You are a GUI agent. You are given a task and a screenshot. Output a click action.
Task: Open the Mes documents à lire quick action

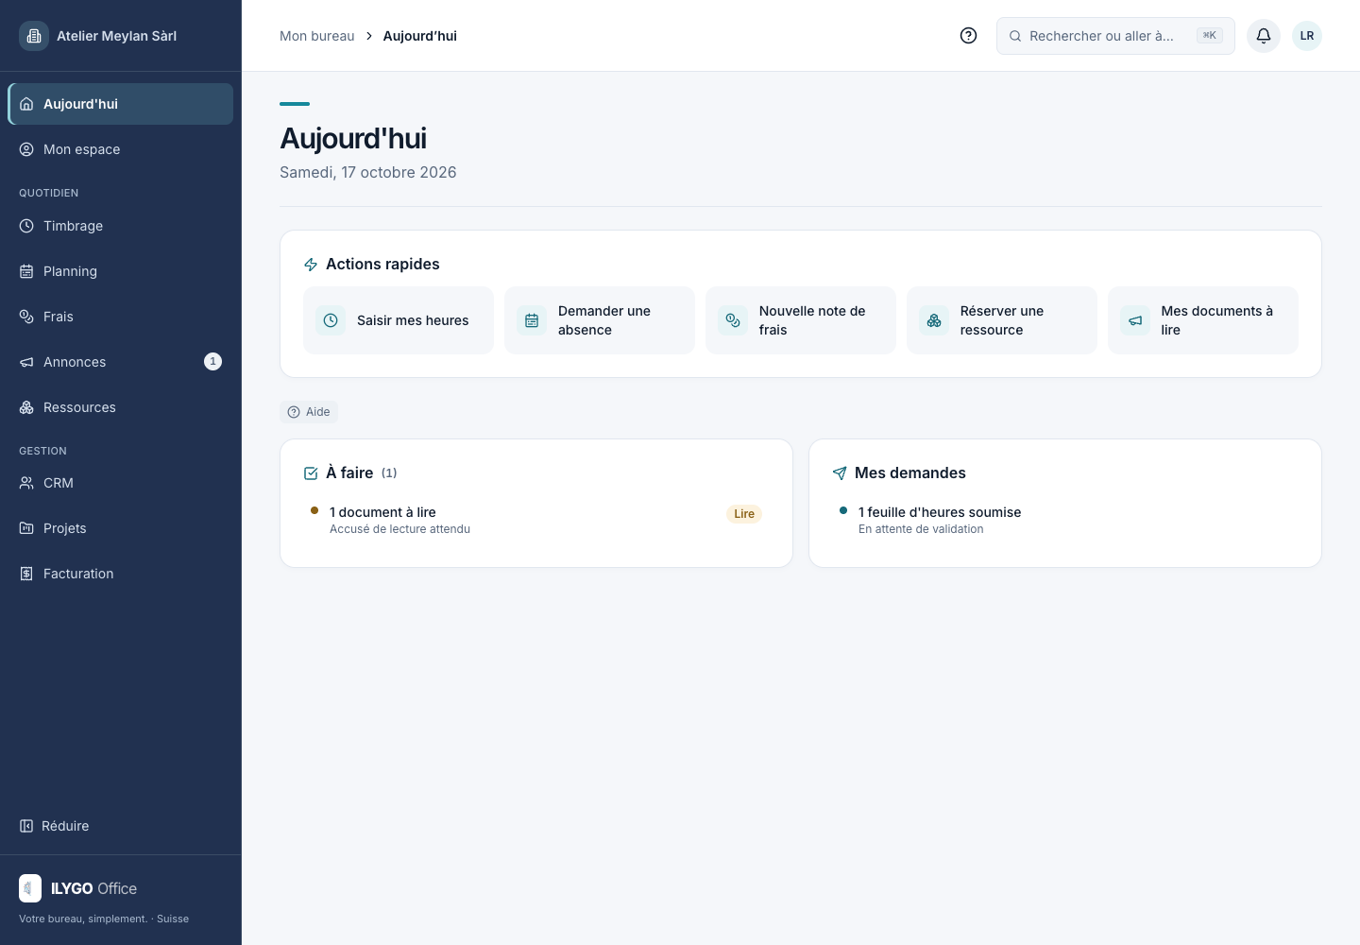[x=1203, y=320]
